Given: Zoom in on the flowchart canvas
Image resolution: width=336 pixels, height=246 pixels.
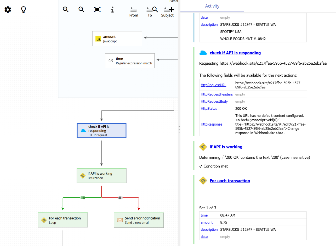Looking at the screenshot, I should pos(66,9).
